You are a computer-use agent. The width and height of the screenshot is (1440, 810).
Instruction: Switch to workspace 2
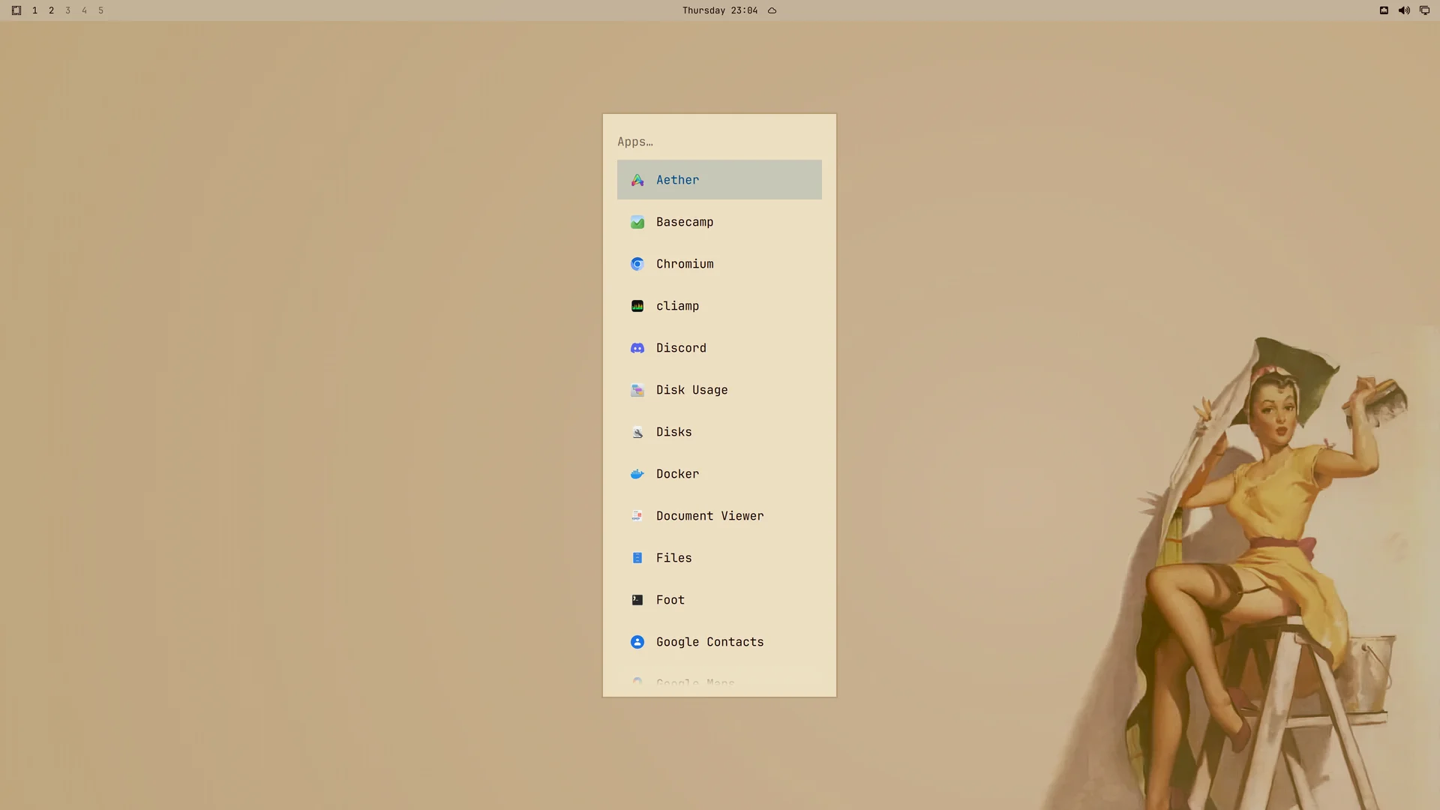[x=51, y=10]
